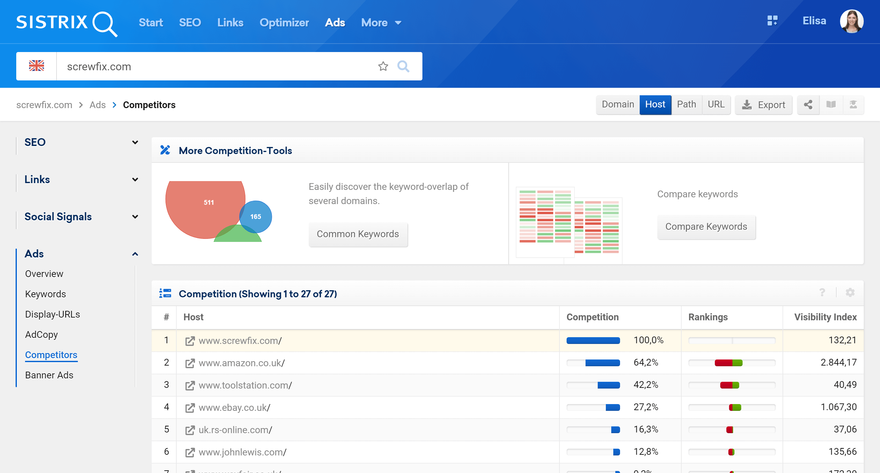Click the UK flag country selector

[37, 66]
